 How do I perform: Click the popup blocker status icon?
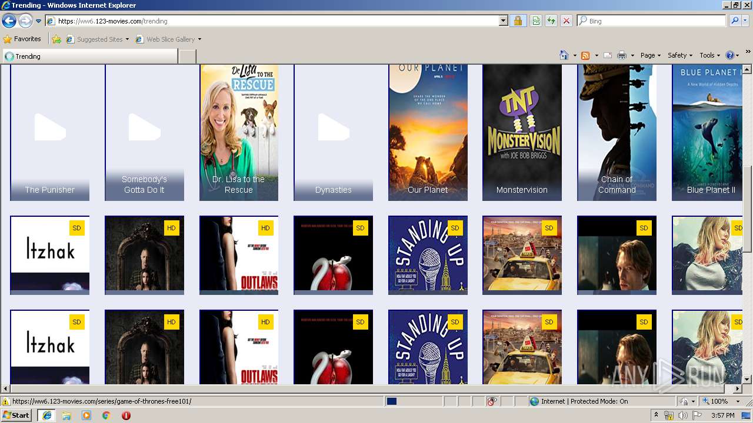tap(492, 401)
